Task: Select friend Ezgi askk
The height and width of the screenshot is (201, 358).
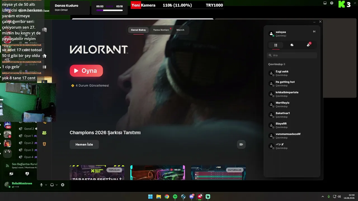Action: [292, 73]
